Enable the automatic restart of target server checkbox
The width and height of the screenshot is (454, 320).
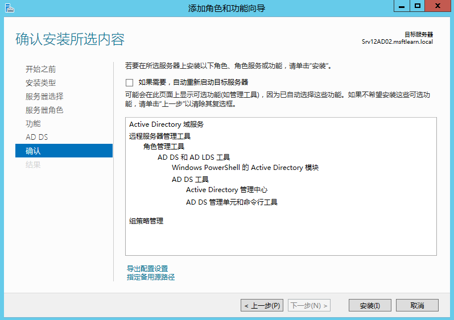(129, 83)
